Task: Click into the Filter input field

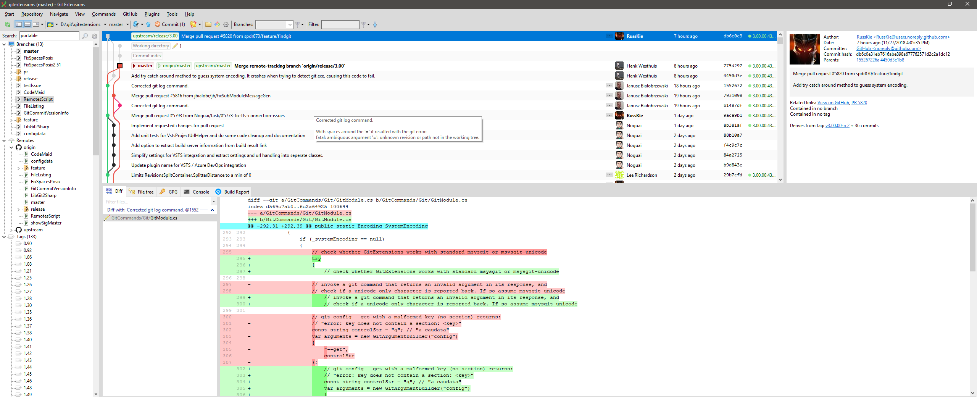Action: coord(340,24)
